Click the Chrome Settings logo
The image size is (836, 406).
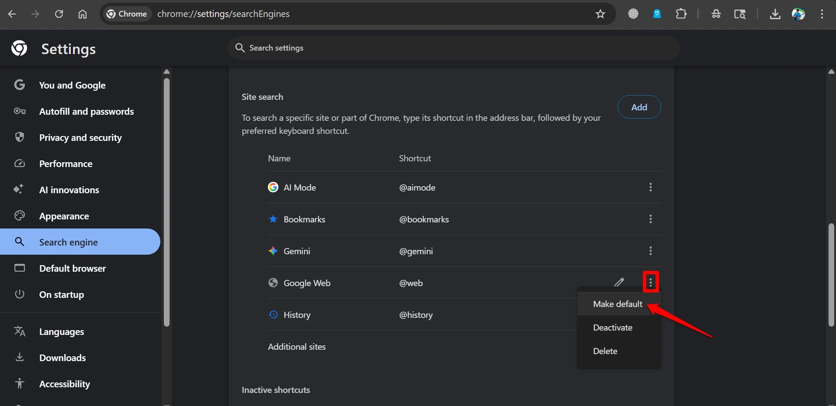pyautogui.click(x=19, y=48)
